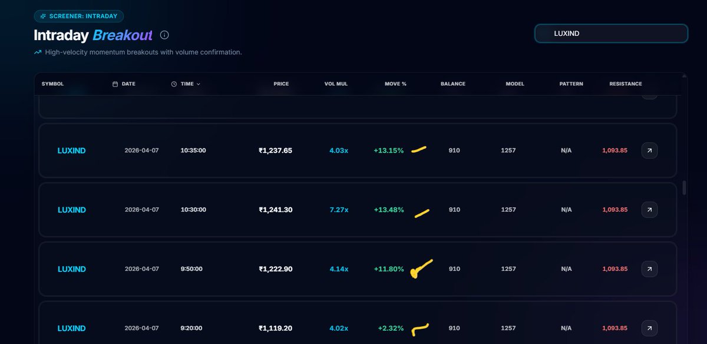Click the +13.48% move value
Screen dimensions: 707x344
point(389,210)
